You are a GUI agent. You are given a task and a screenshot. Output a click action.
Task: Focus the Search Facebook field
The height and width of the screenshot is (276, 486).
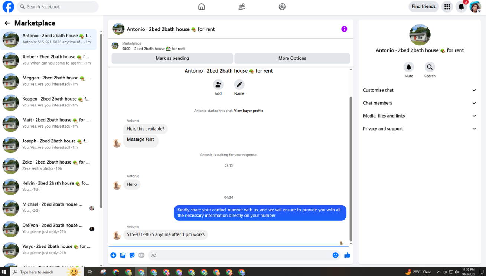[x=58, y=7]
